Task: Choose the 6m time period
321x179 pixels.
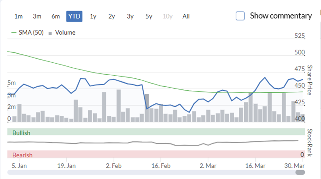Action: pyautogui.click(x=56, y=16)
